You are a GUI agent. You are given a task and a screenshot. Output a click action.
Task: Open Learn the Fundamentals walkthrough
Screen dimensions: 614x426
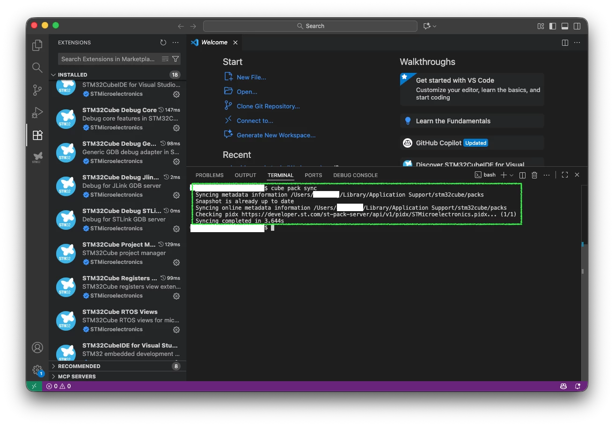(x=472, y=121)
